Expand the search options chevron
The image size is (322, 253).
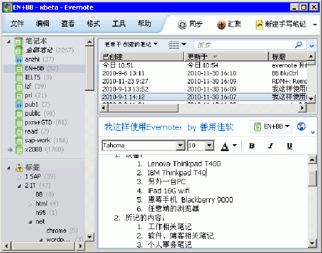tap(311, 46)
